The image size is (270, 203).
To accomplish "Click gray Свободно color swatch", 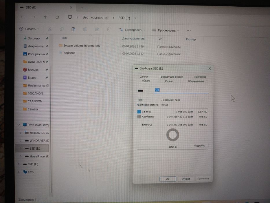I will click(x=139, y=117).
